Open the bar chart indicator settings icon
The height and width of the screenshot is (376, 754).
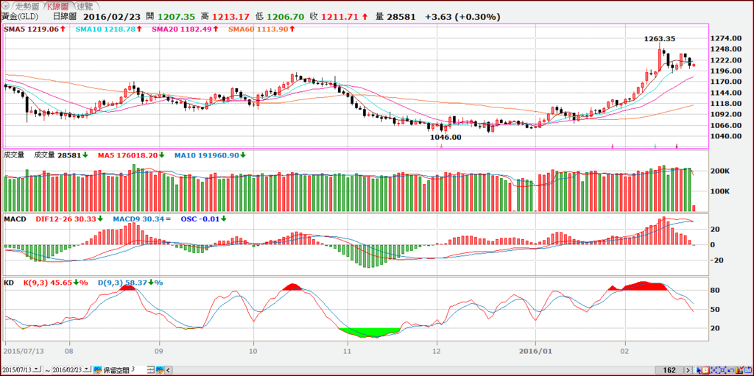[739, 370]
